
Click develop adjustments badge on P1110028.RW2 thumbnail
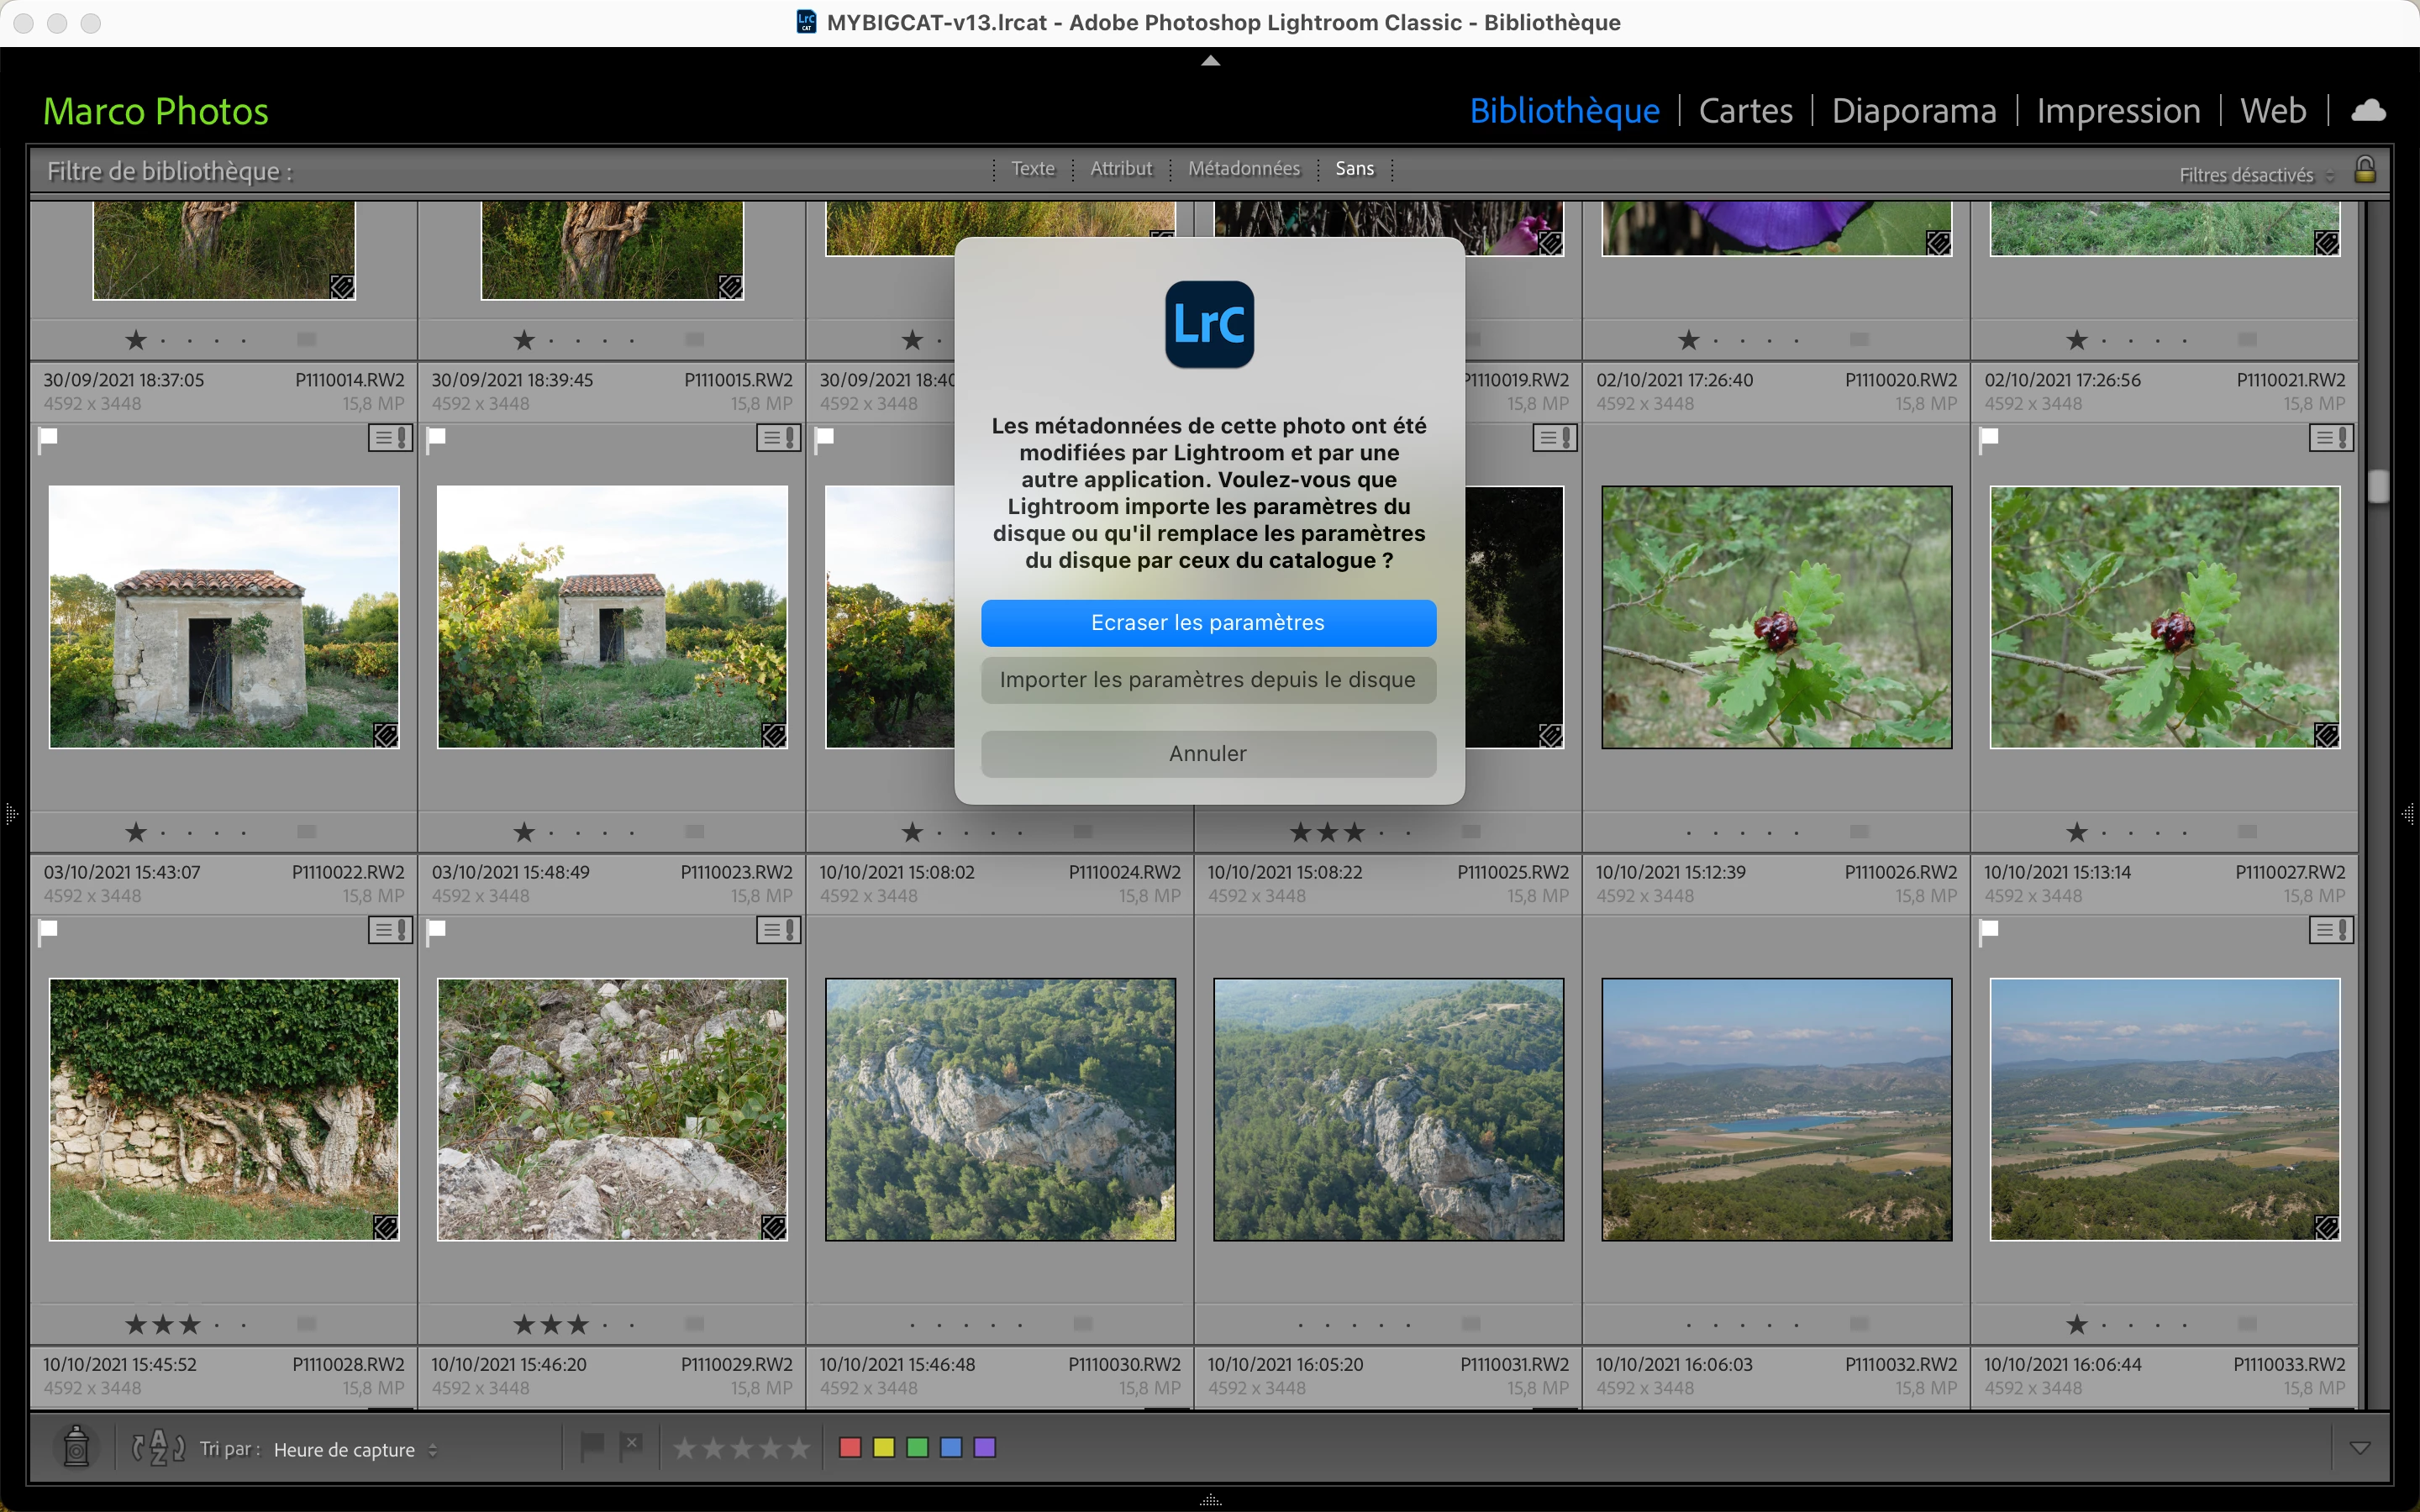point(385,1227)
